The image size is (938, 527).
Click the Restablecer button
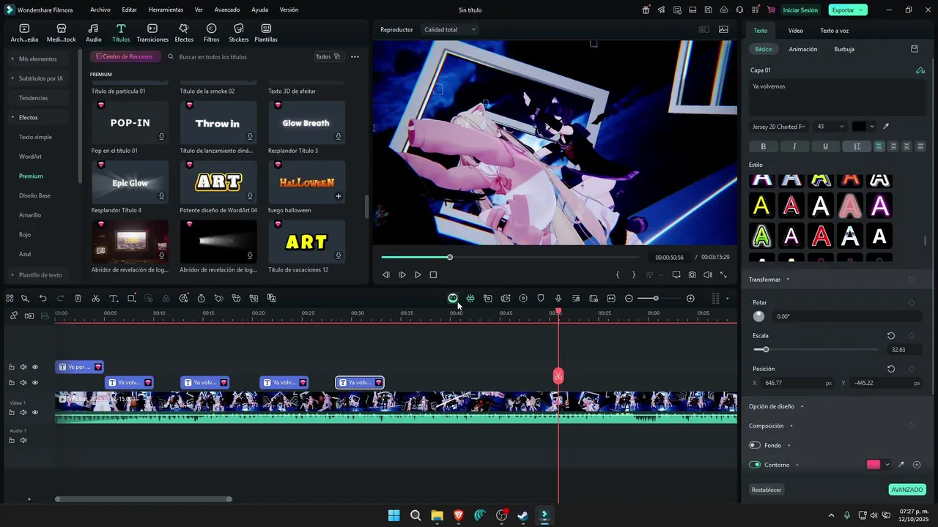pos(767,490)
